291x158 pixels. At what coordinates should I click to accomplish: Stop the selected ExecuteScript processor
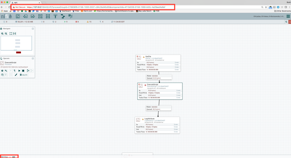pos(23,71)
